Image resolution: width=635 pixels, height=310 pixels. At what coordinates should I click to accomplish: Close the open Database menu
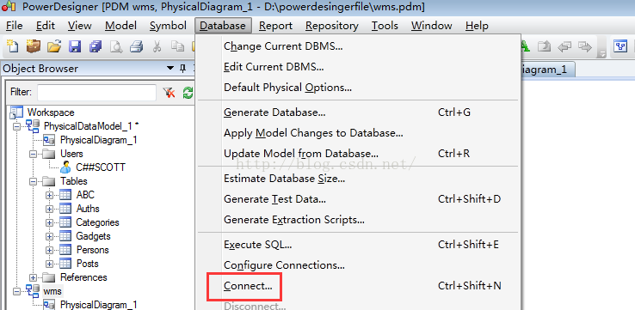[223, 26]
